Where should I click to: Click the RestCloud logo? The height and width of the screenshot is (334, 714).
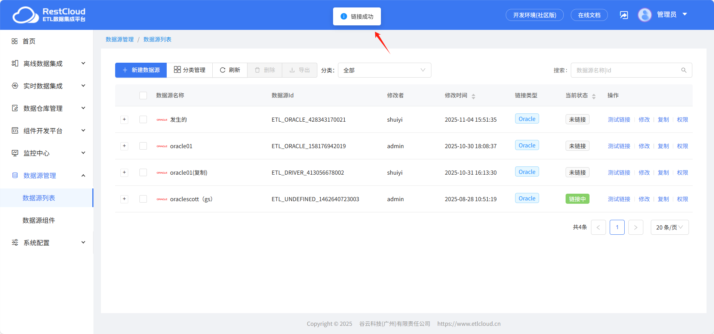[49, 15]
